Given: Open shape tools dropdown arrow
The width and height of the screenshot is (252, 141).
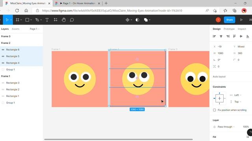Looking at the screenshot, I should pos(31,20).
